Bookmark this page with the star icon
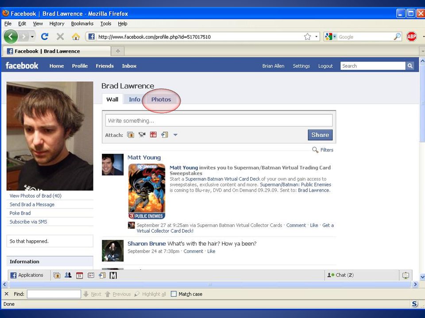Image resolution: width=425 pixels, height=318 pixels. [307, 37]
